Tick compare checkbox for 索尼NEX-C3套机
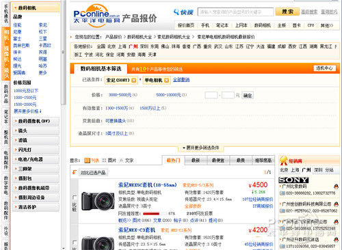Image resolution: width=342 pixels, height=250 pixels. click(x=75, y=242)
